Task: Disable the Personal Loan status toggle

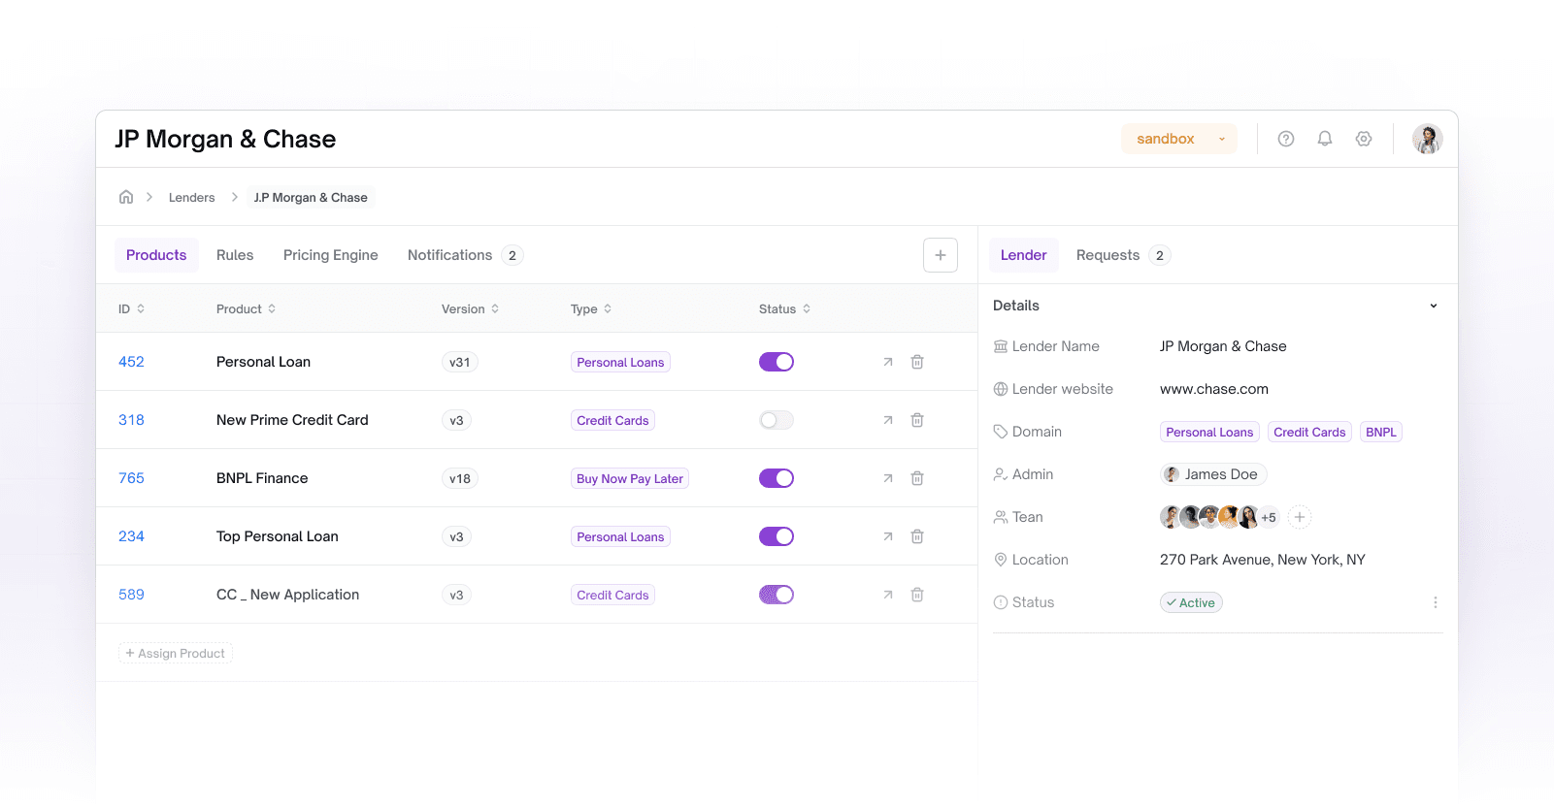Action: pyautogui.click(x=777, y=362)
